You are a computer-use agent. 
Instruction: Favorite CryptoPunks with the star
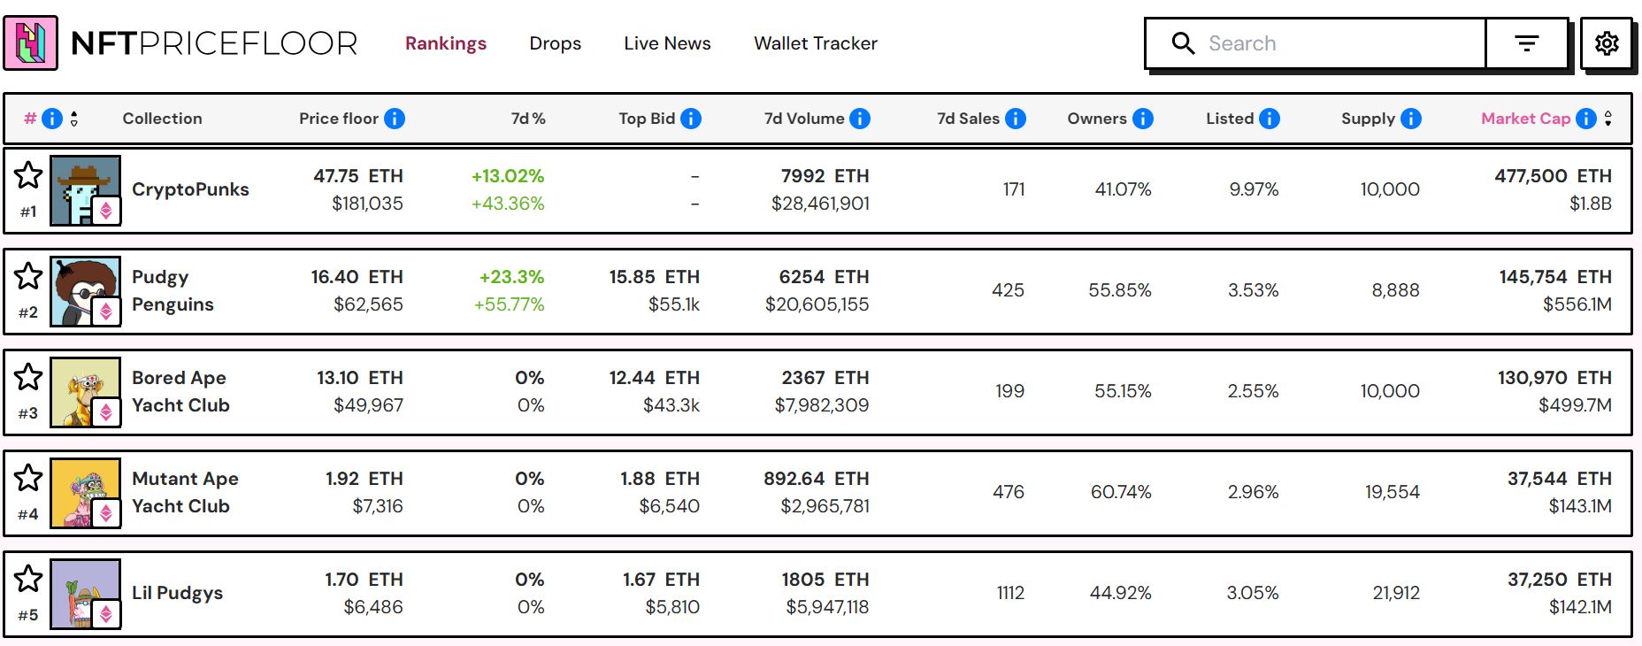28,175
